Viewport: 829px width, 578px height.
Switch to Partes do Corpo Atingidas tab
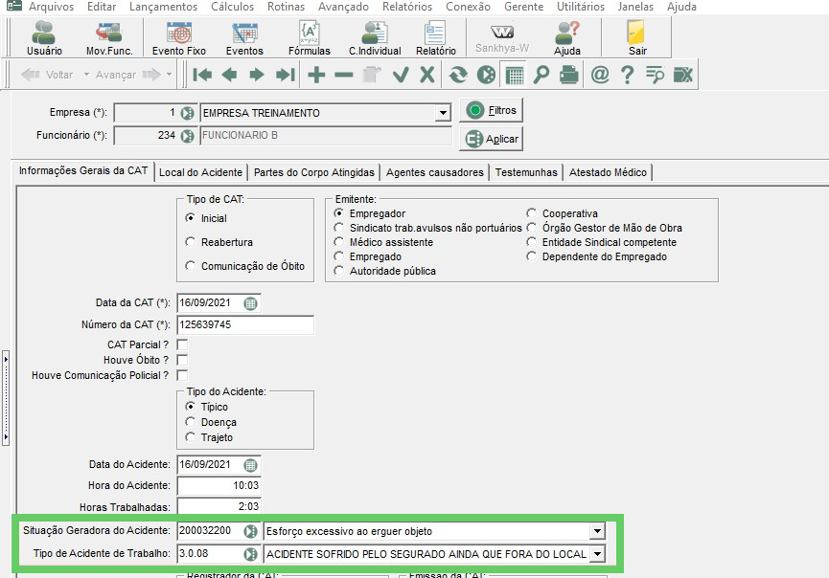314,172
